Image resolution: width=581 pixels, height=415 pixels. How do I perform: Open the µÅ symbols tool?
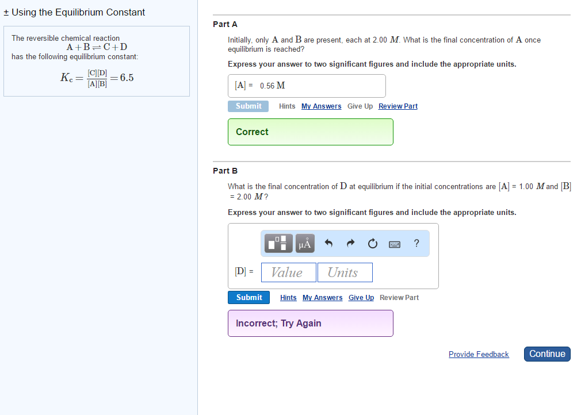click(x=305, y=243)
